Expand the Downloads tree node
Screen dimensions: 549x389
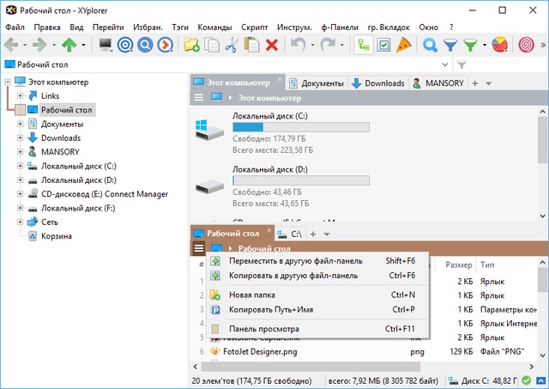point(20,137)
